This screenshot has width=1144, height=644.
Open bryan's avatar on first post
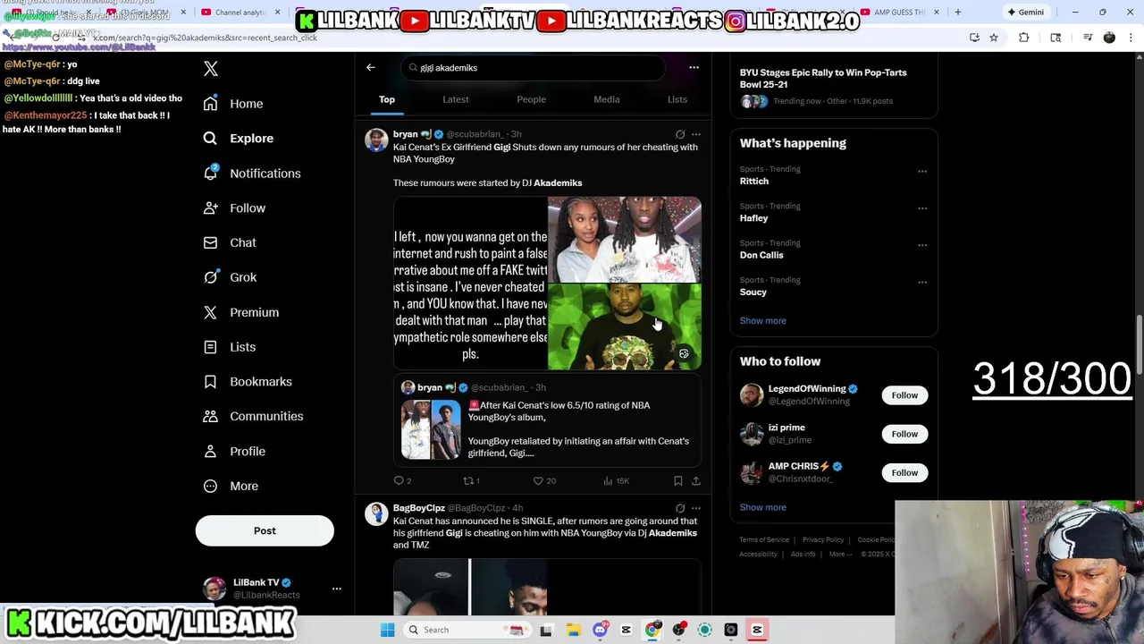[376, 140]
